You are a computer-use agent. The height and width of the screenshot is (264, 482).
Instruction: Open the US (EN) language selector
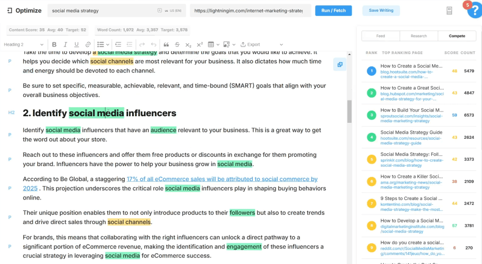coord(173,10)
